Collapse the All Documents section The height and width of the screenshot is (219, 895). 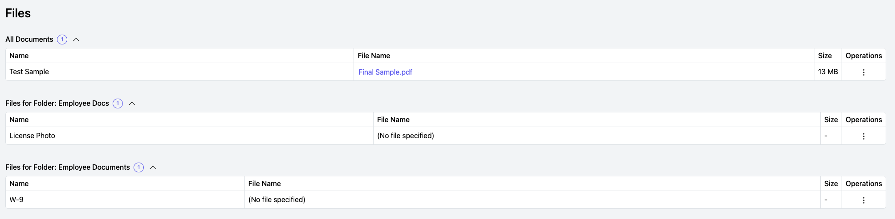click(76, 40)
